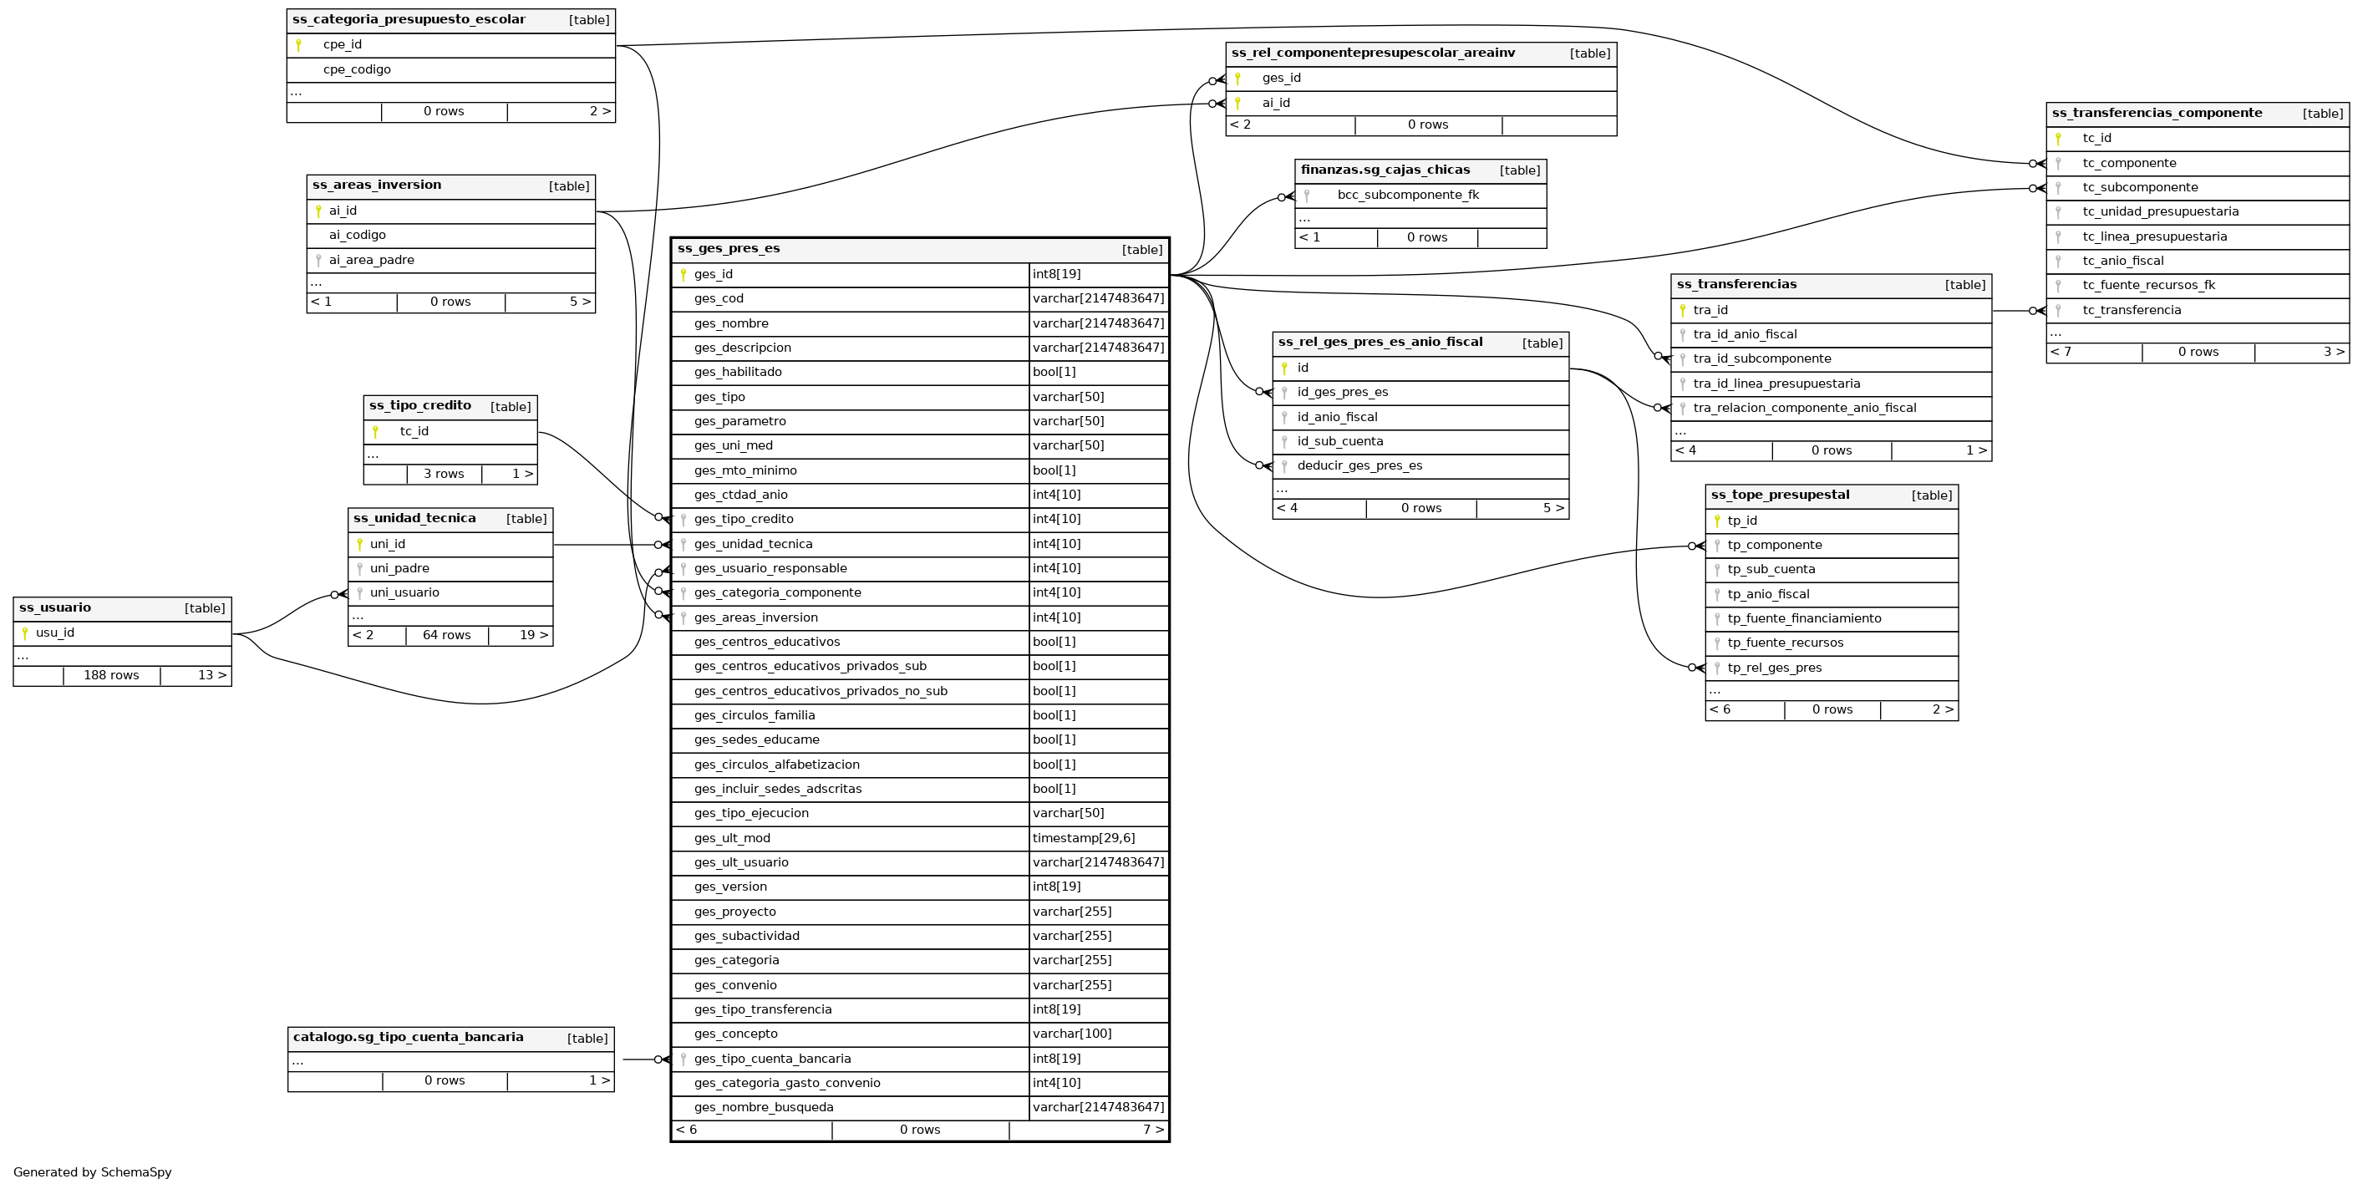The width and height of the screenshot is (2363, 1189).
Task: Click the gray key icon next to ges_tipo_credito
Action: point(683,521)
